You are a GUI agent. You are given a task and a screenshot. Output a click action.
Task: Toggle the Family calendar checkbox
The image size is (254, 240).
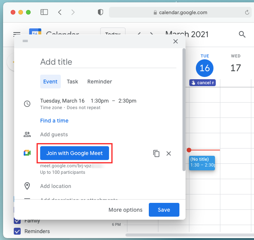[x=17, y=221]
